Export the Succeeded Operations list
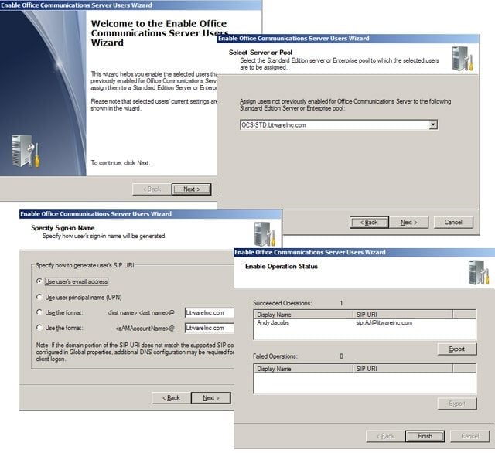The height and width of the screenshot is (453, 495). (x=457, y=349)
